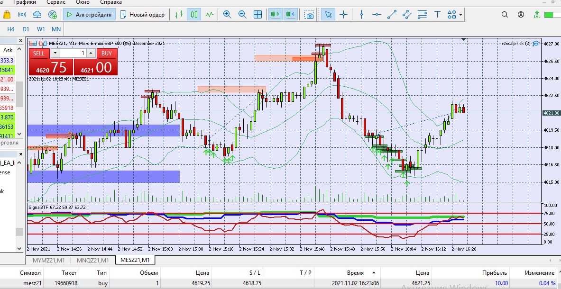561x289 pixels.
Task: Decrease trade volume with the down arrow
Action: [x=55, y=53]
